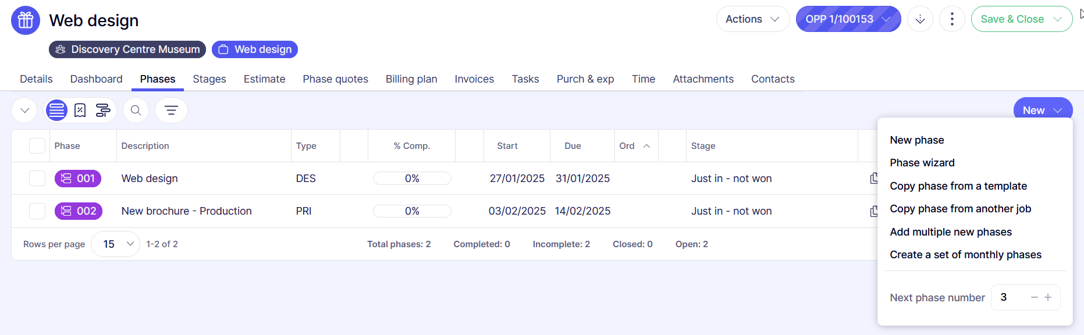Image resolution: width=1084 pixels, height=335 pixels.
Task: Tick the checkbox for phase 002
Action: pos(37,211)
